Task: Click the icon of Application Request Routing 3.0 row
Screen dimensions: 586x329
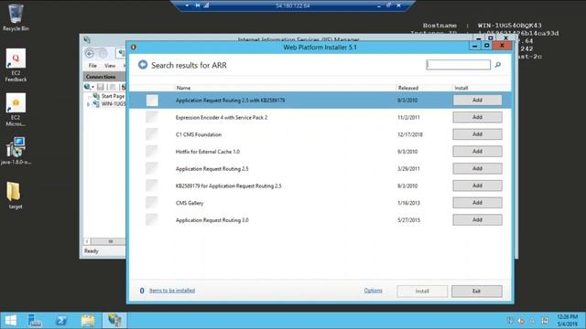Action: (152, 220)
